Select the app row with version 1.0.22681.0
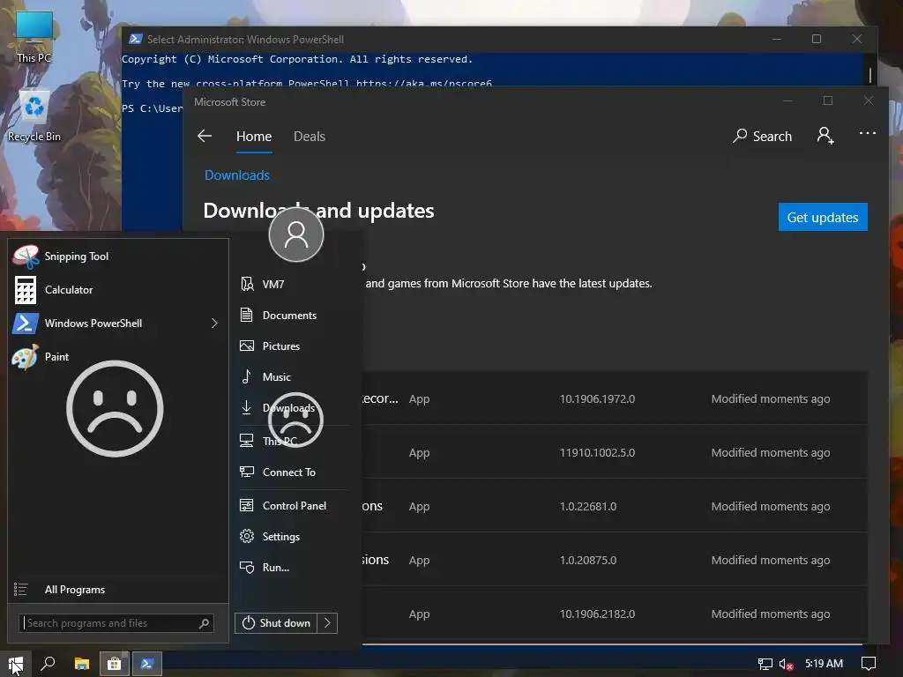 pos(614,506)
